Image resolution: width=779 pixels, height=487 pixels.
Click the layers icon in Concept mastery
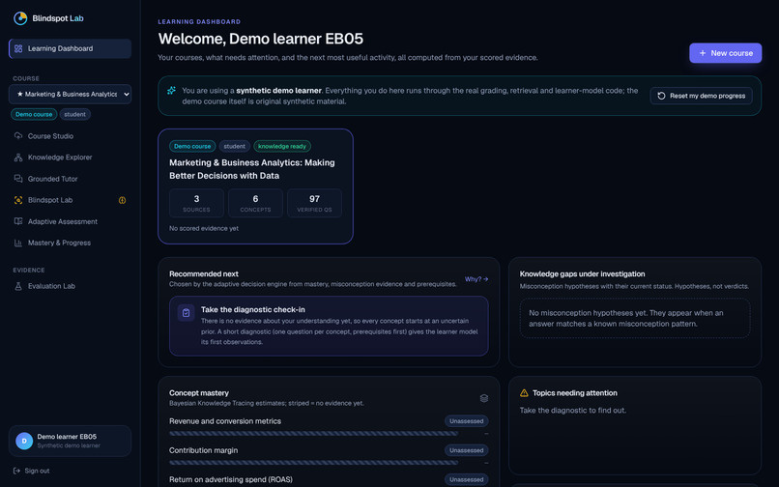[484, 398]
